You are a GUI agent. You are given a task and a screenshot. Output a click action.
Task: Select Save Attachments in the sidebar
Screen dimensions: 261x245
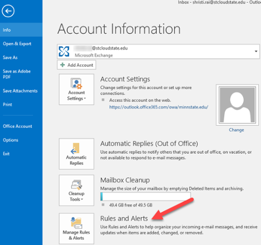coord(21,91)
